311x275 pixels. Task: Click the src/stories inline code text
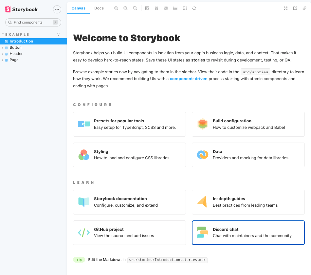(x=255, y=72)
